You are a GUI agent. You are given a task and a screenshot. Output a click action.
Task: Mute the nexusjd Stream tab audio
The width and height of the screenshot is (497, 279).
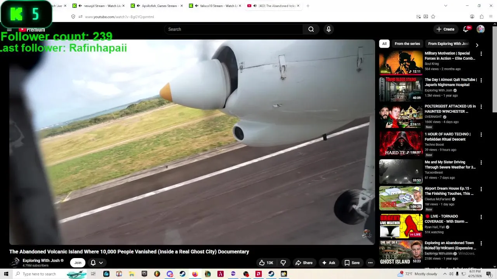80,6
